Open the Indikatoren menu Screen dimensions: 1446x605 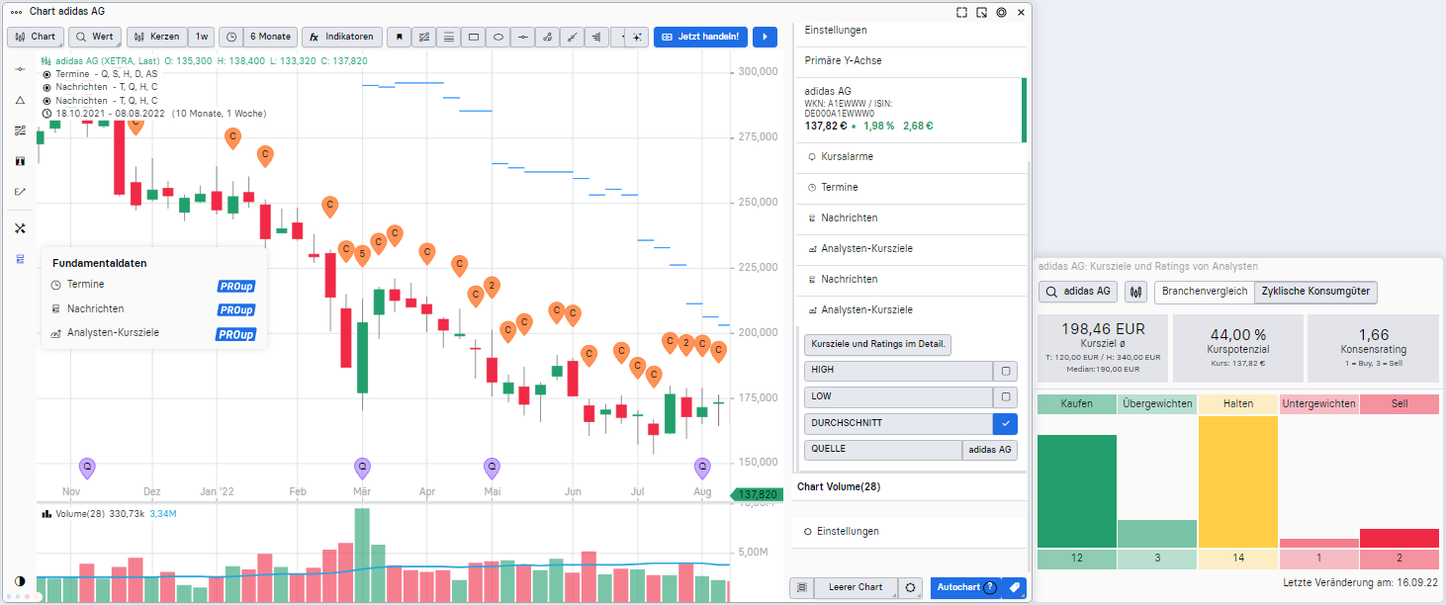[x=341, y=37]
